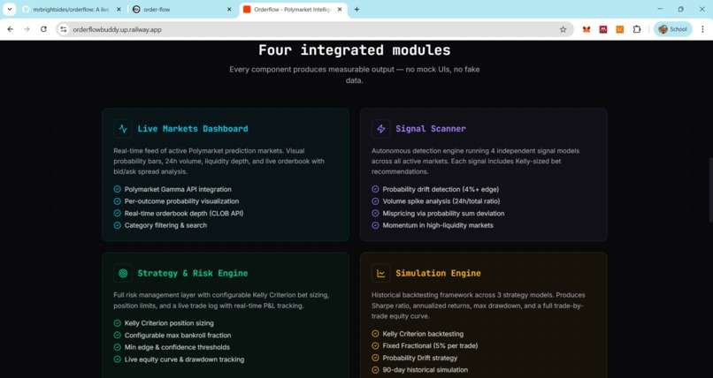
Task: Click the Simulation Engine chart icon
Action: 380,273
